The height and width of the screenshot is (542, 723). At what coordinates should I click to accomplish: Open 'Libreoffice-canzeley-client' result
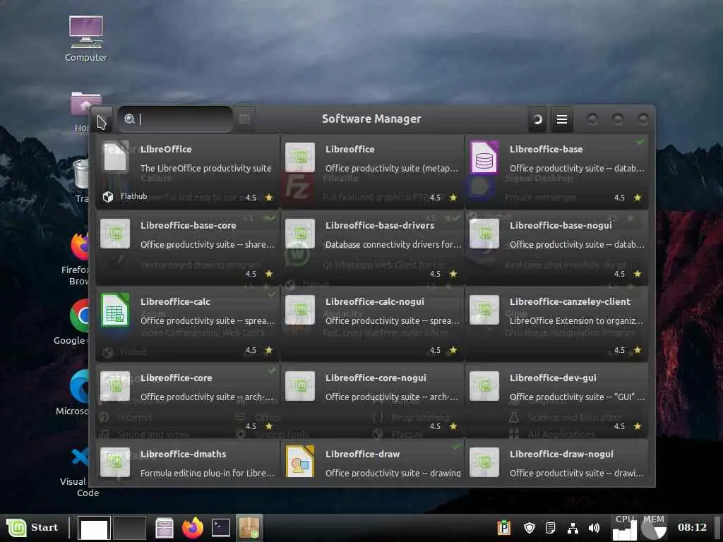click(x=556, y=323)
